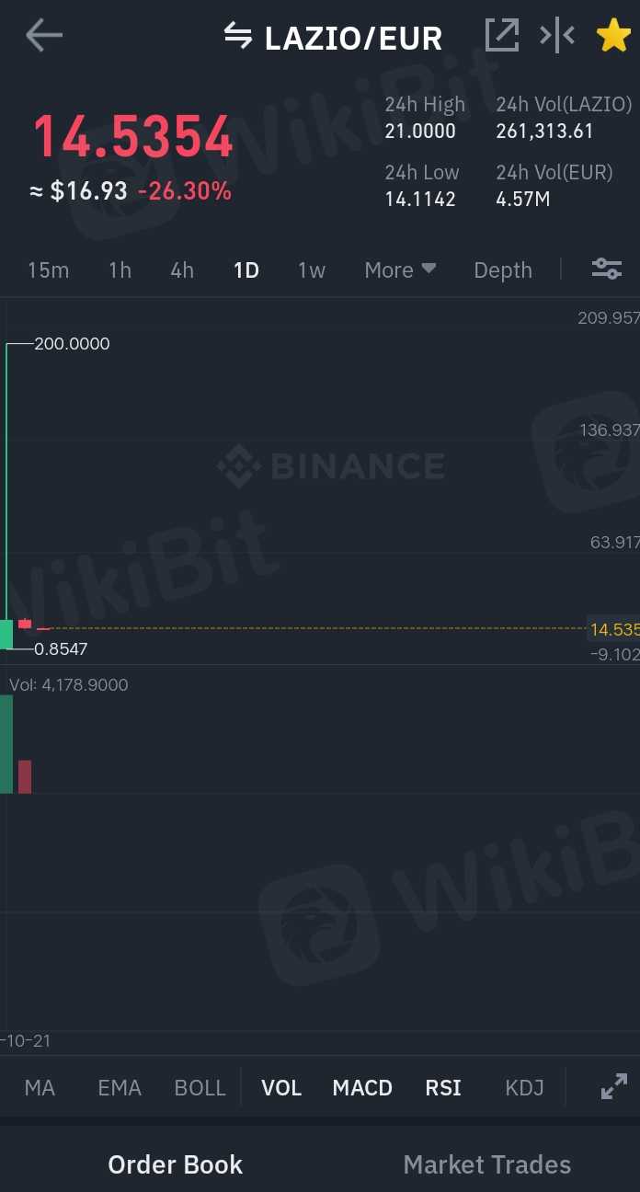Tap the collapse chart icon
The image size is (640, 1192).
[x=557, y=36]
